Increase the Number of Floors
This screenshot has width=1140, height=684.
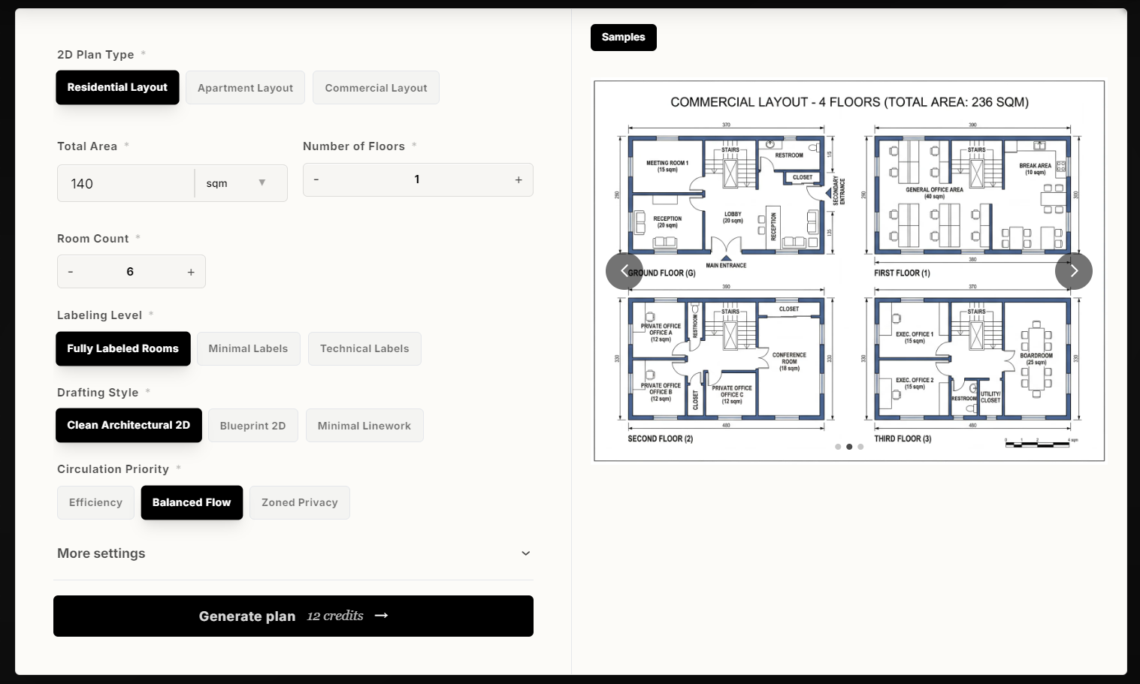(x=519, y=179)
